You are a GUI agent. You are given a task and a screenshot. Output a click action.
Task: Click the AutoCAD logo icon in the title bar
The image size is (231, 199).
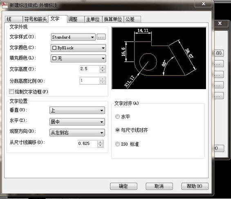point(4,5)
